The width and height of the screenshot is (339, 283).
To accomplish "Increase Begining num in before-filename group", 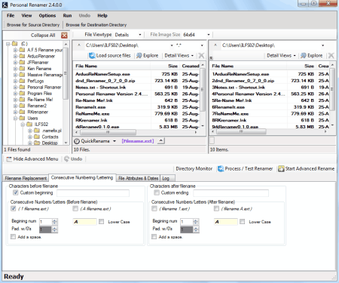I will pos(54,220).
